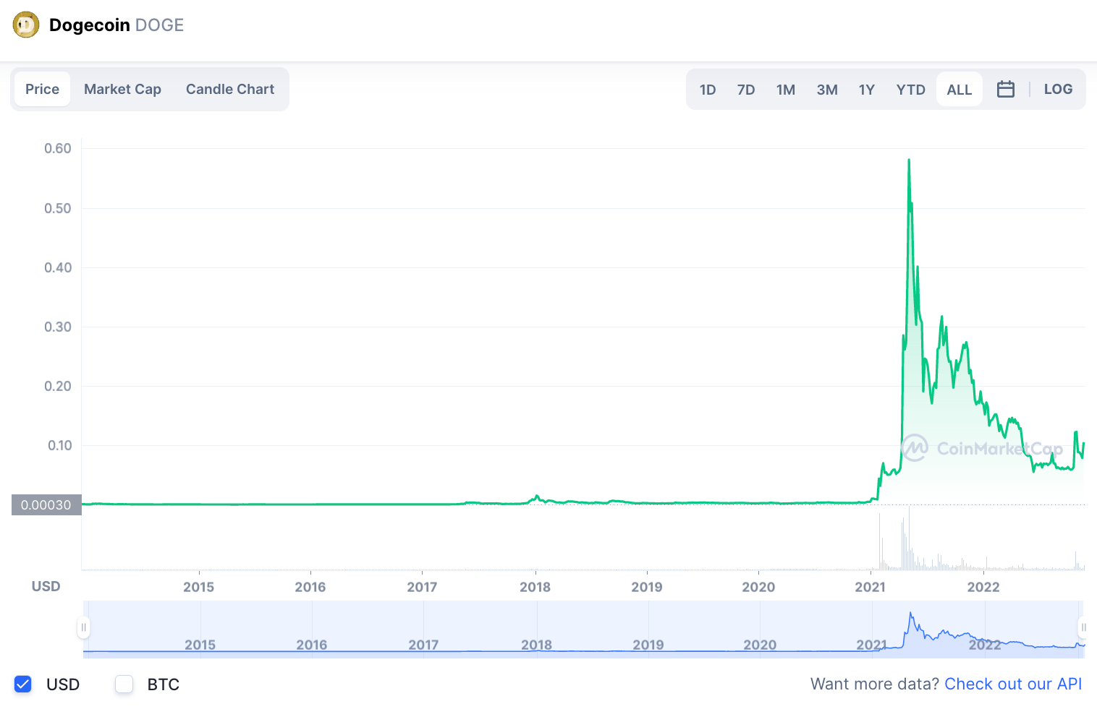1097x709 pixels.
Task: Select the 3M time range
Action: coord(827,90)
